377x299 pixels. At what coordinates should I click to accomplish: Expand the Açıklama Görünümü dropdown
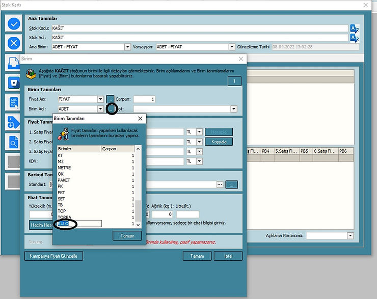pyautogui.click(x=350, y=236)
